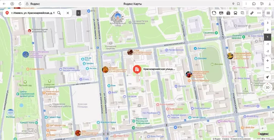274x140 pixels.
Task: Select the Колесо обозрения attraction marker
Action: pyautogui.click(x=26, y=54)
